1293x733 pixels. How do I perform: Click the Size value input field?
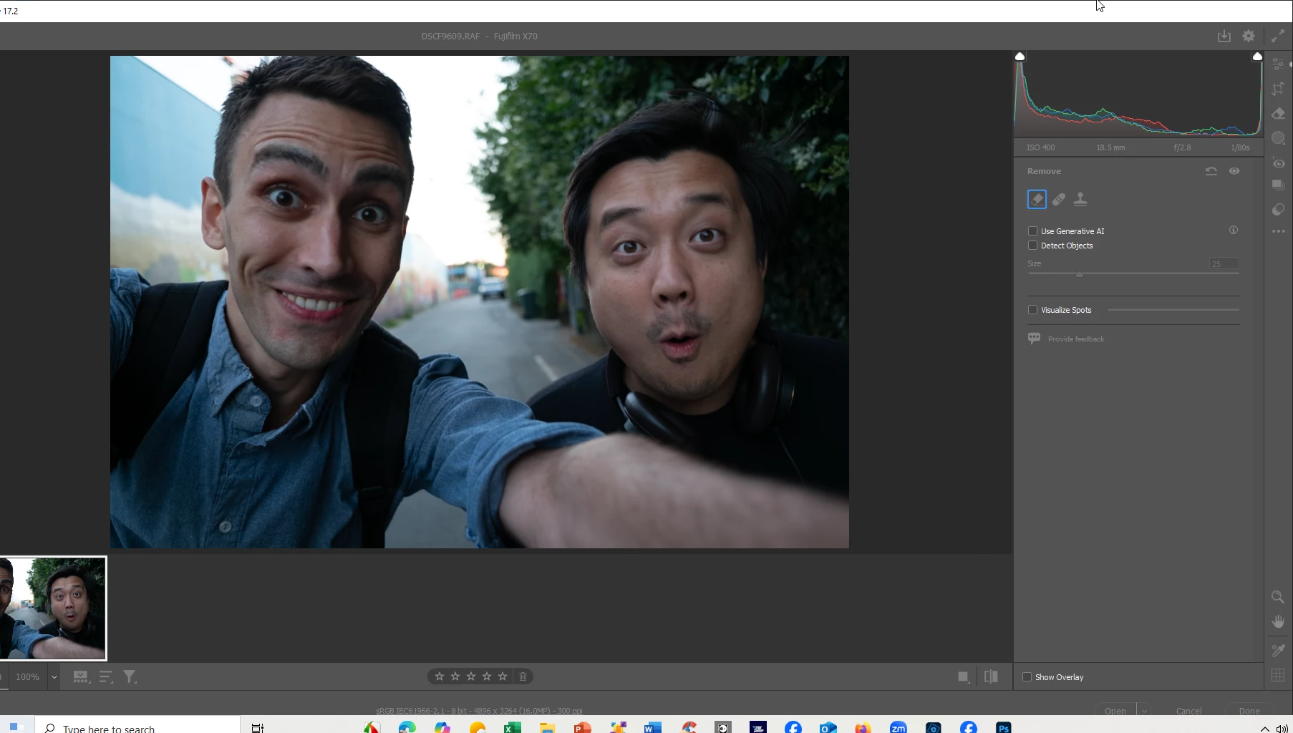[1224, 263]
